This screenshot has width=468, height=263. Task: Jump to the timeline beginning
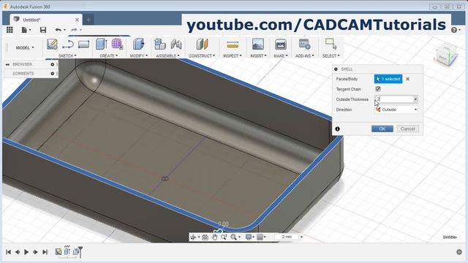click(x=8, y=252)
